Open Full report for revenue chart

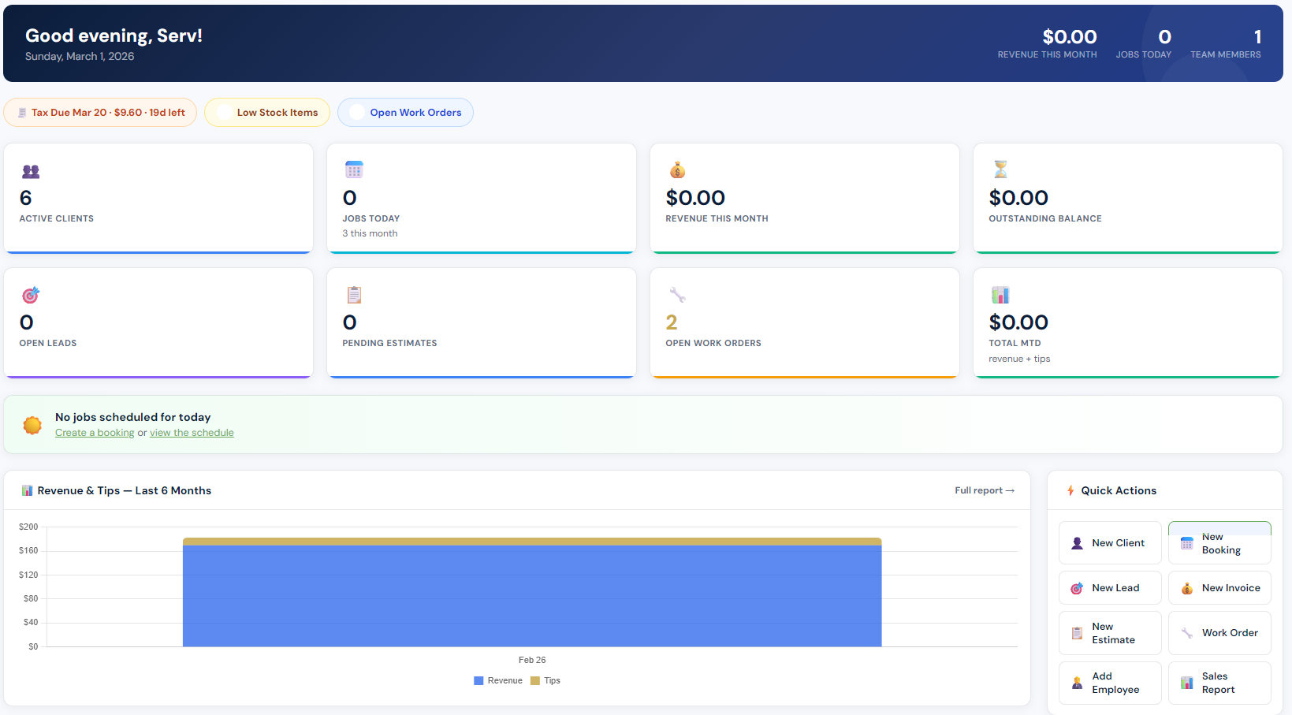click(984, 490)
